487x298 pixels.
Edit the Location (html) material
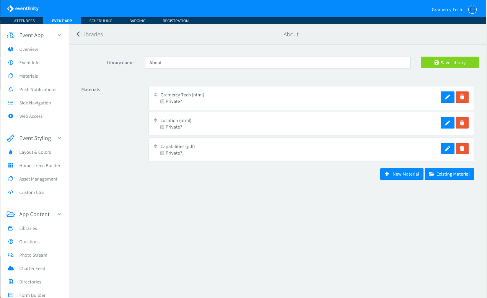pos(448,123)
